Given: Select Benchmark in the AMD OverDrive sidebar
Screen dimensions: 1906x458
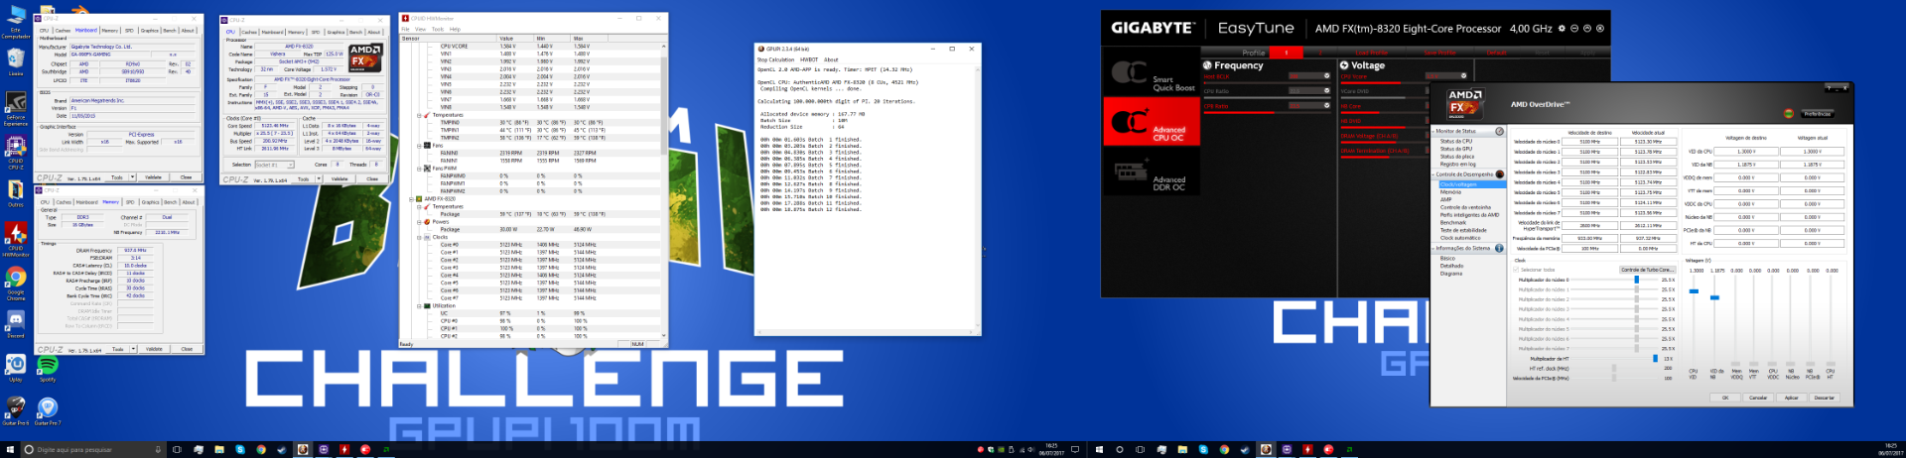Looking at the screenshot, I should 1453,222.
